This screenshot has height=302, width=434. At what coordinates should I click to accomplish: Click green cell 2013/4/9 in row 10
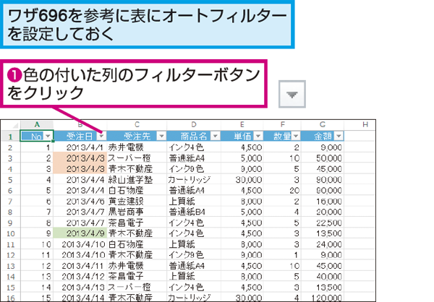tap(80, 233)
